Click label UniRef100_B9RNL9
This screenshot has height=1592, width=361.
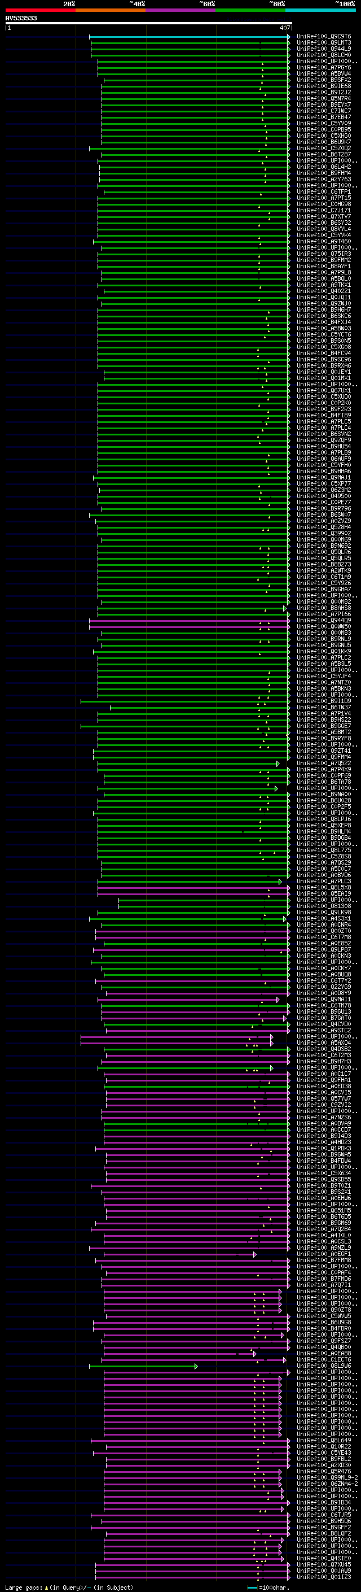click(x=324, y=639)
